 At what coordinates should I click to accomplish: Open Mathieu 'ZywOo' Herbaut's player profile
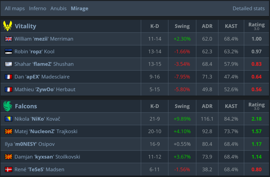tap(45, 89)
